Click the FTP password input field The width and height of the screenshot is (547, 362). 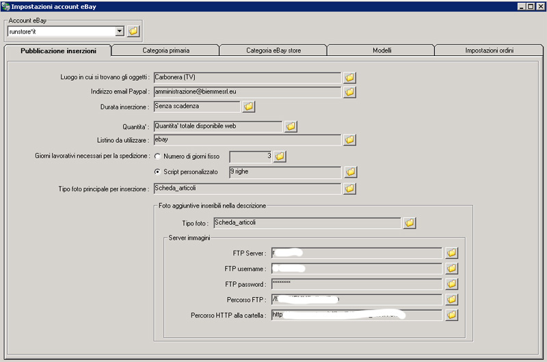[x=356, y=284]
